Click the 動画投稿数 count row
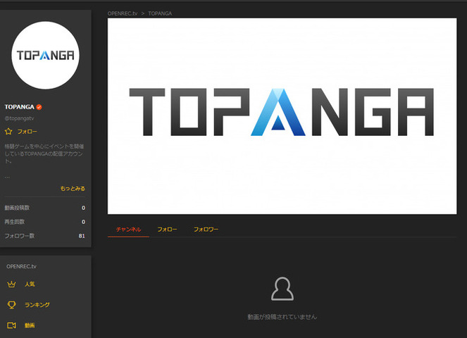Viewport: 467px width, 338px height. [x=45, y=208]
